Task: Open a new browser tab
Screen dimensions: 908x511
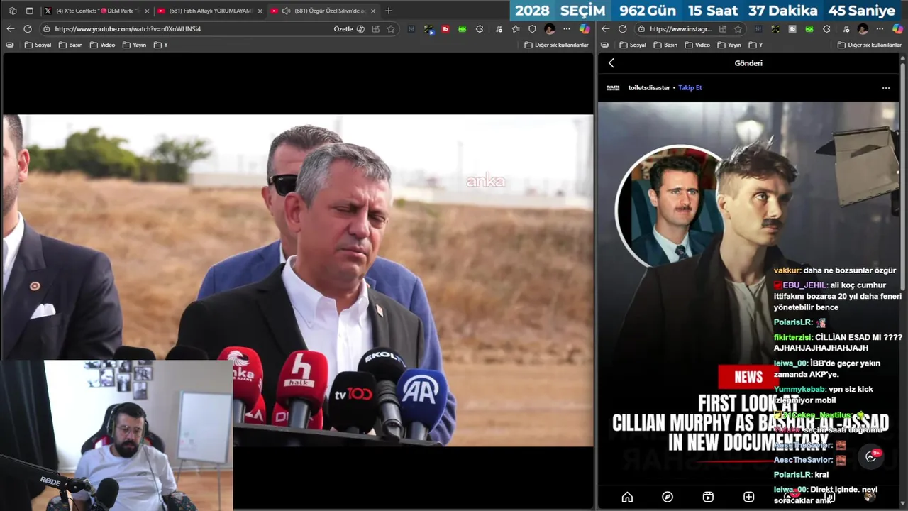Action: pos(388,11)
